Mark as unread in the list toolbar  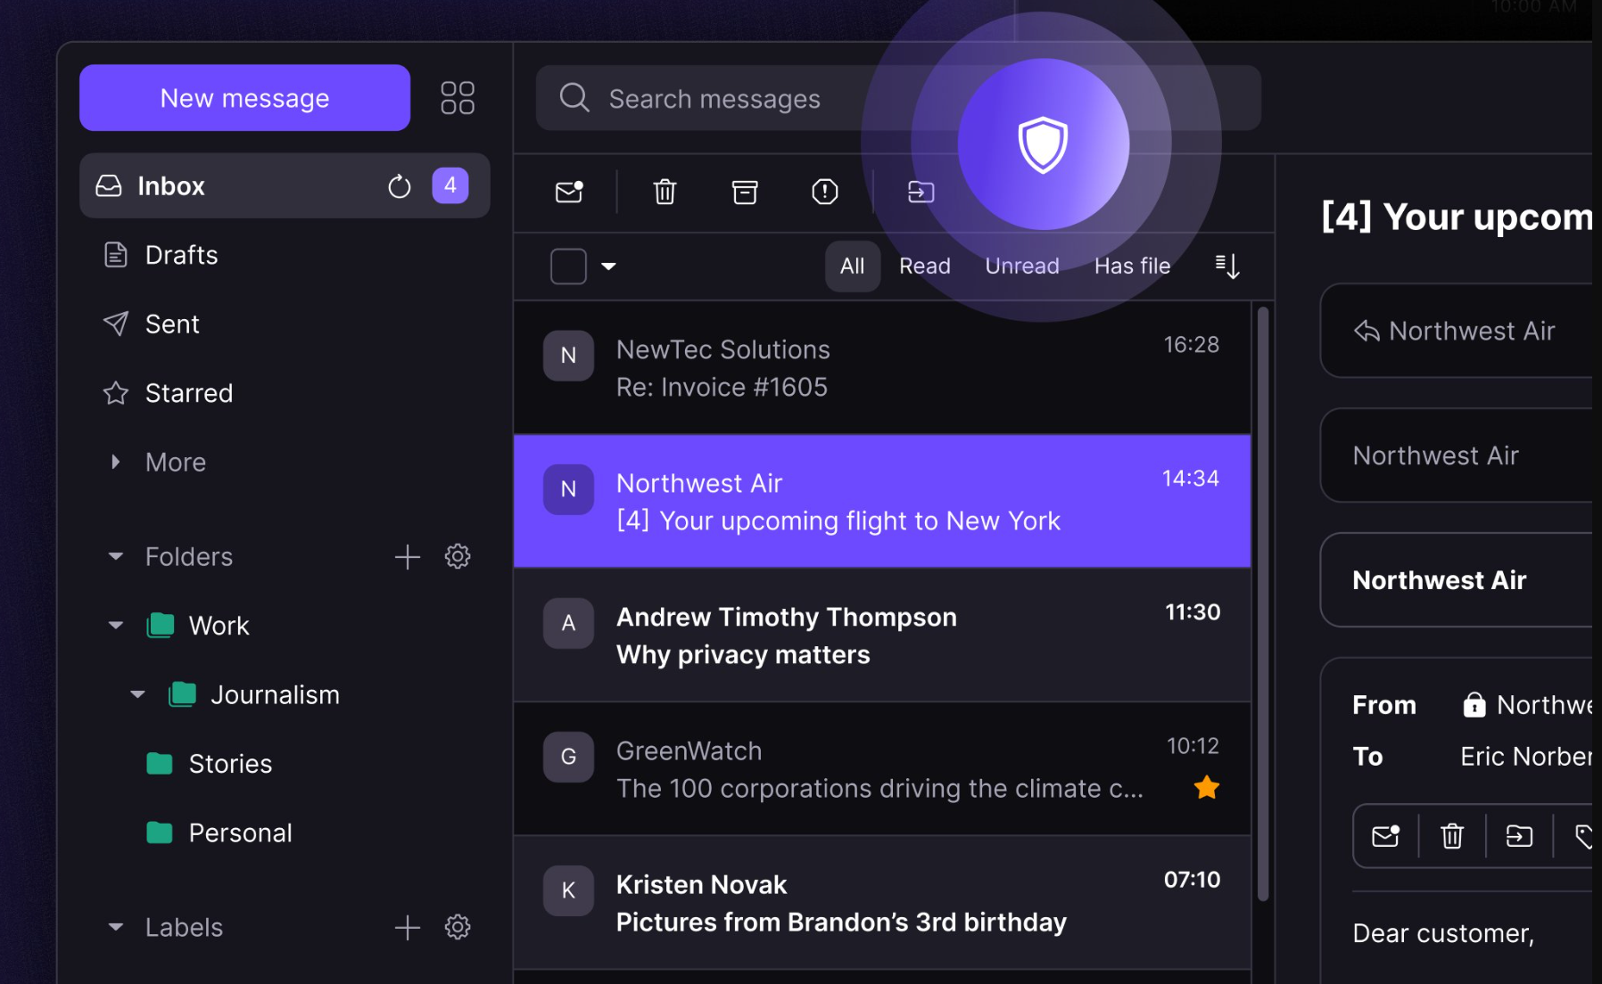point(569,192)
